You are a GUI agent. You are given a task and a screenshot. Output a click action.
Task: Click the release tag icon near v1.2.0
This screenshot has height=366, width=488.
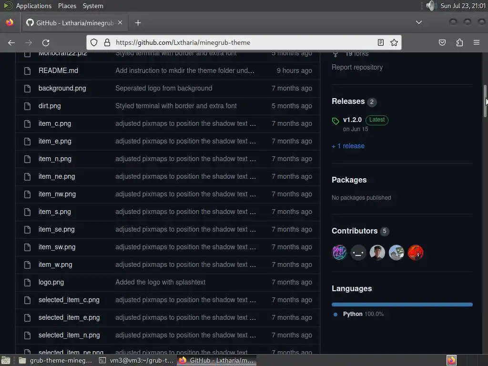[335, 121]
